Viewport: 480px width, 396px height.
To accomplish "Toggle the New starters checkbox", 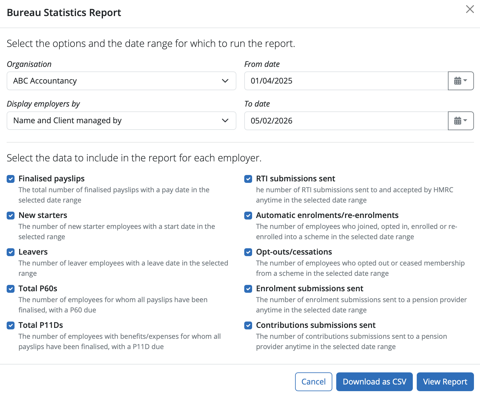I will [11, 216].
